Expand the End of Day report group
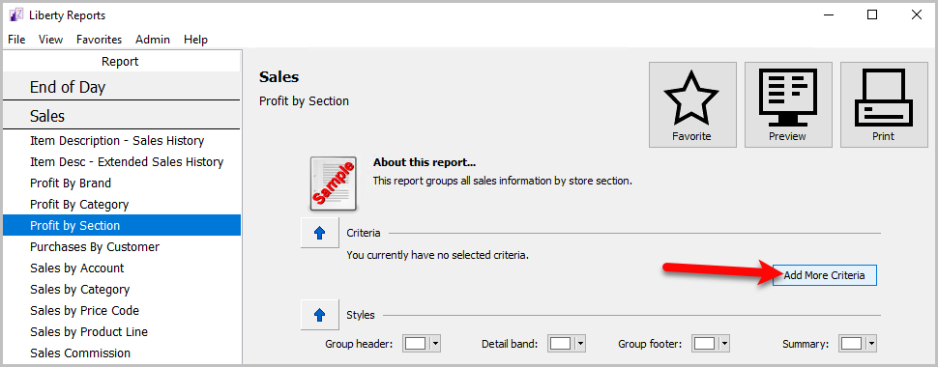Viewport: 938px width, 367px height. pyautogui.click(x=122, y=87)
